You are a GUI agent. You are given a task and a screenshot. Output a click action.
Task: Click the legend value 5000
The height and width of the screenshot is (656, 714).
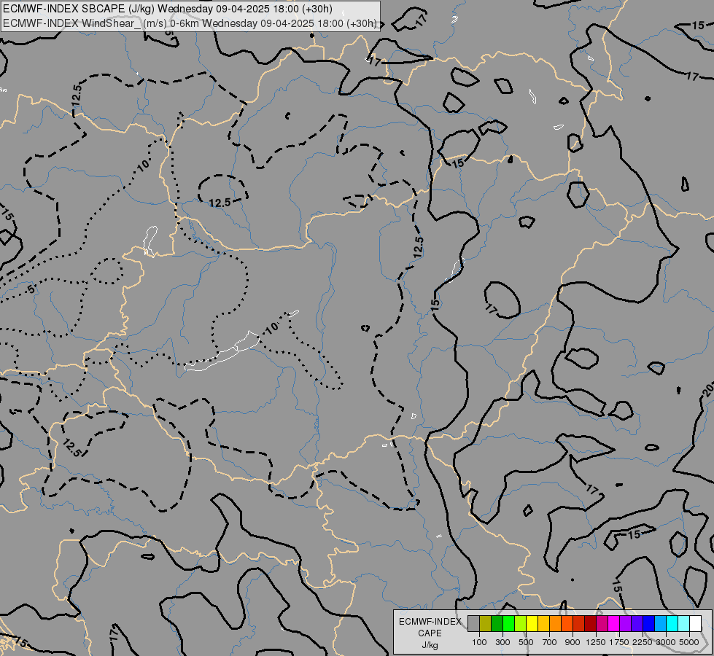[689, 642]
